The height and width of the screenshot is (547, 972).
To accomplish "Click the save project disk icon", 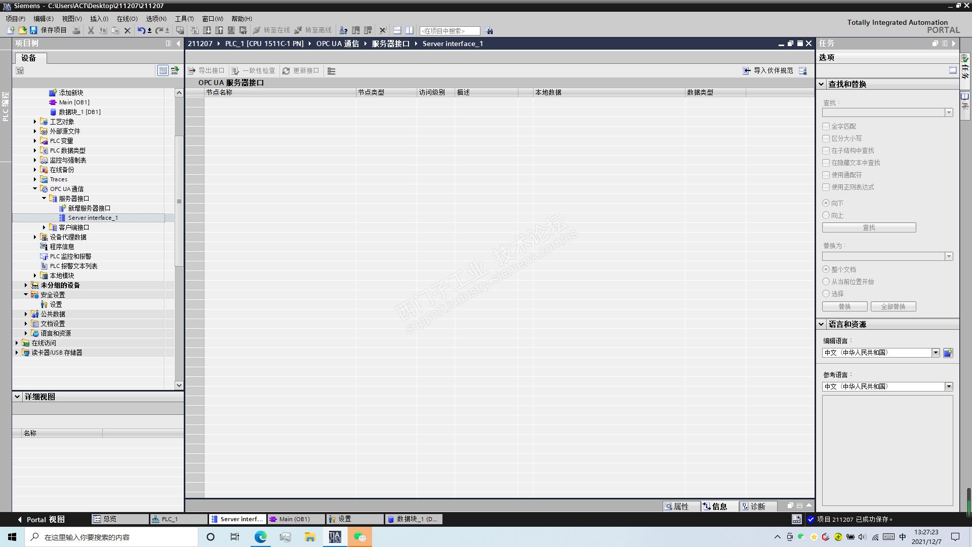I will click(33, 30).
